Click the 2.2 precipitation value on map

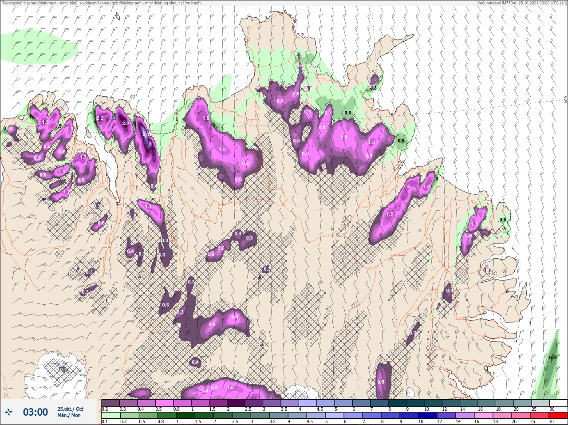[100, 118]
